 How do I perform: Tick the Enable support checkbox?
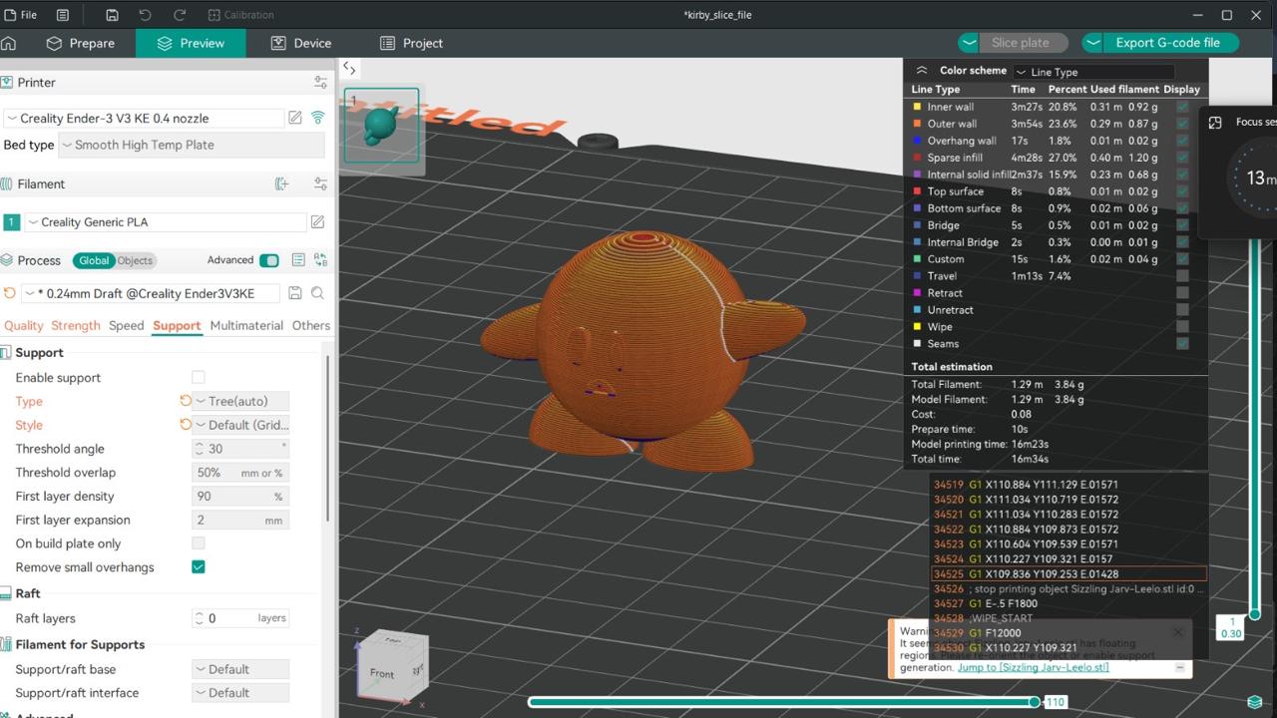pyautogui.click(x=199, y=377)
